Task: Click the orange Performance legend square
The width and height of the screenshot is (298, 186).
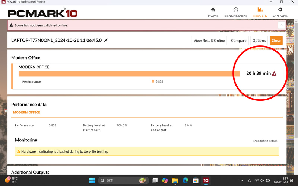Action: [x=153, y=81]
